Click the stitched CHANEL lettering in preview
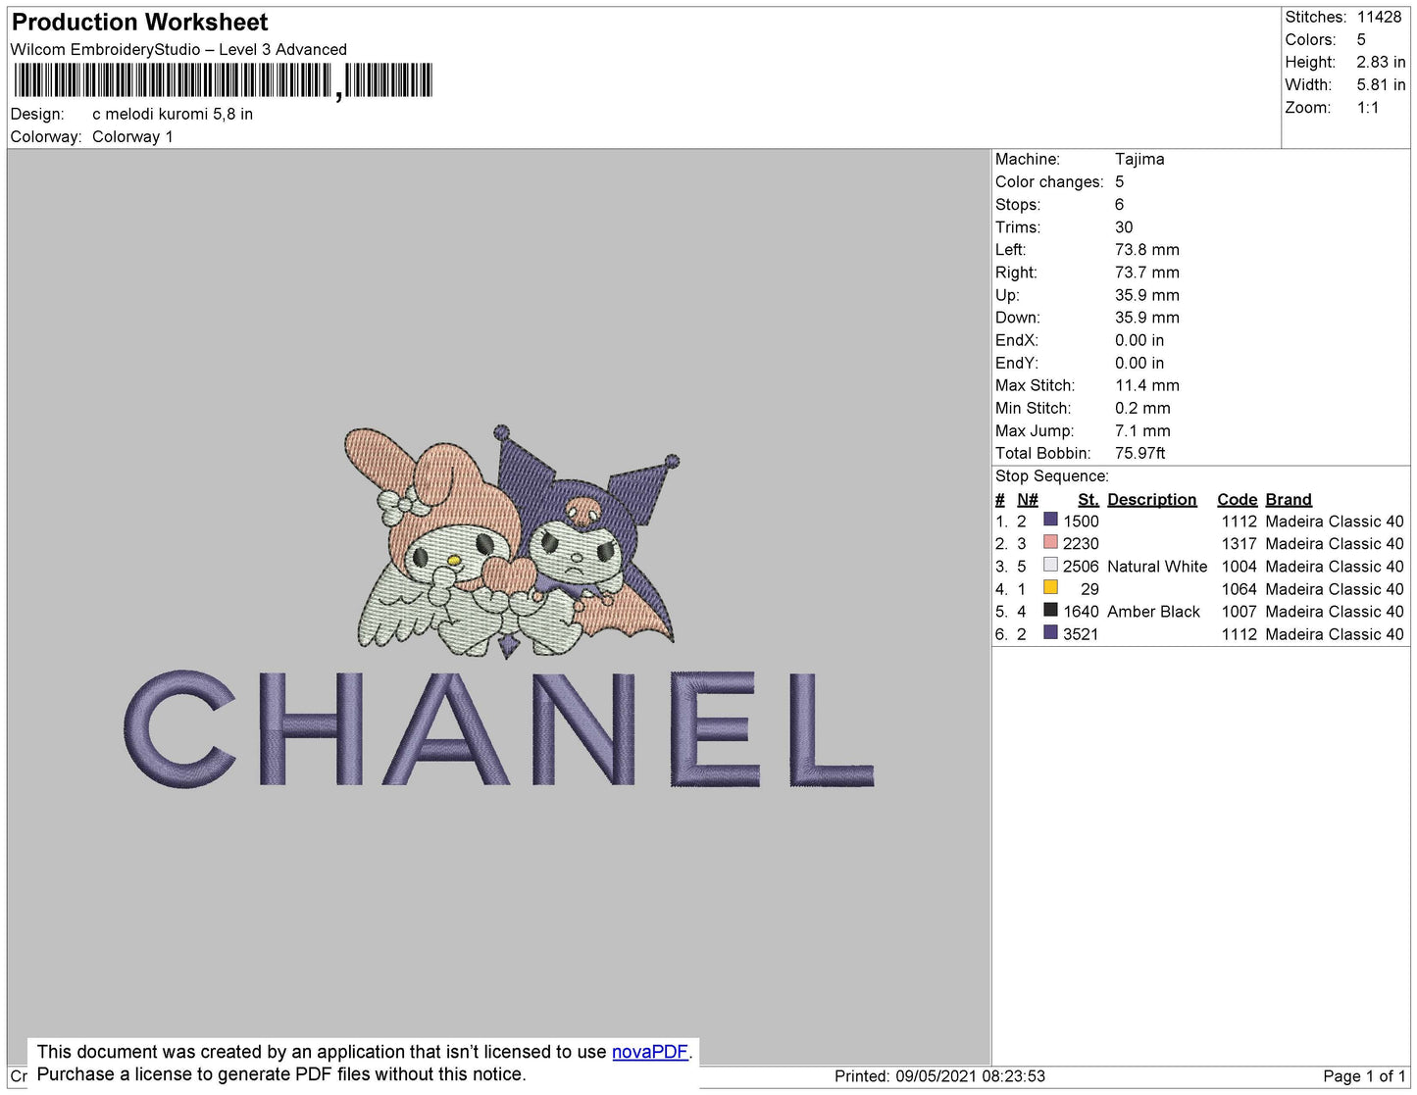This screenshot has height=1095, width=1417. 498,728
